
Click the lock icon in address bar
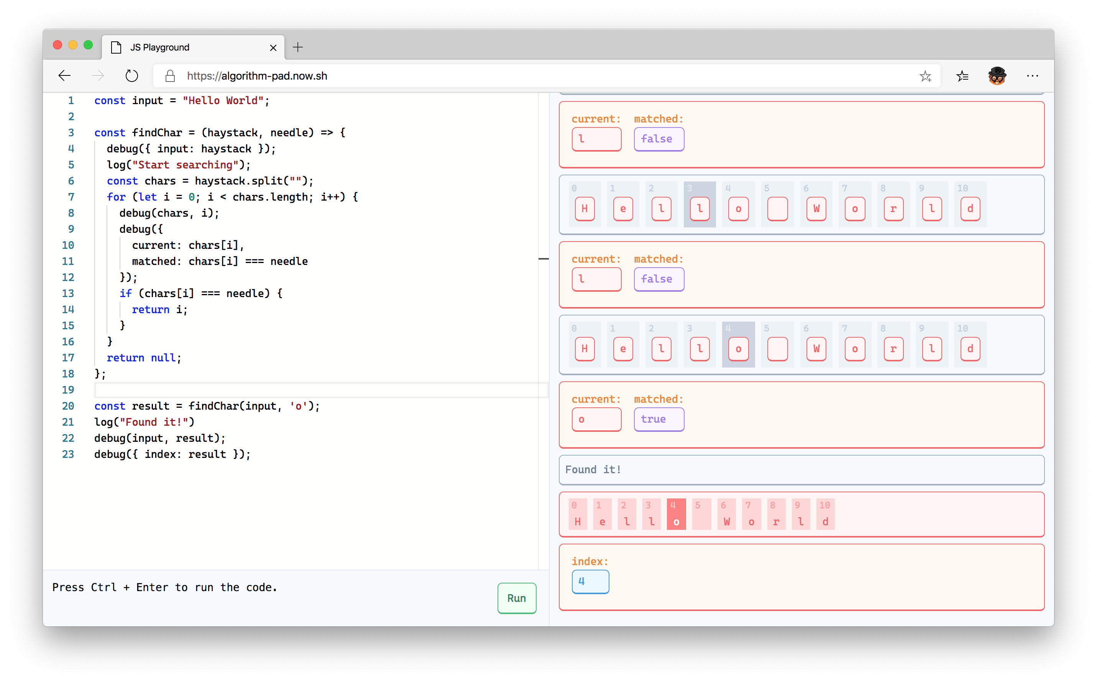coord(170,76)
